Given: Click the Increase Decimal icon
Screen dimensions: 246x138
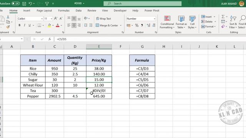Looking at the screenshot, I should tap(148, 25).
